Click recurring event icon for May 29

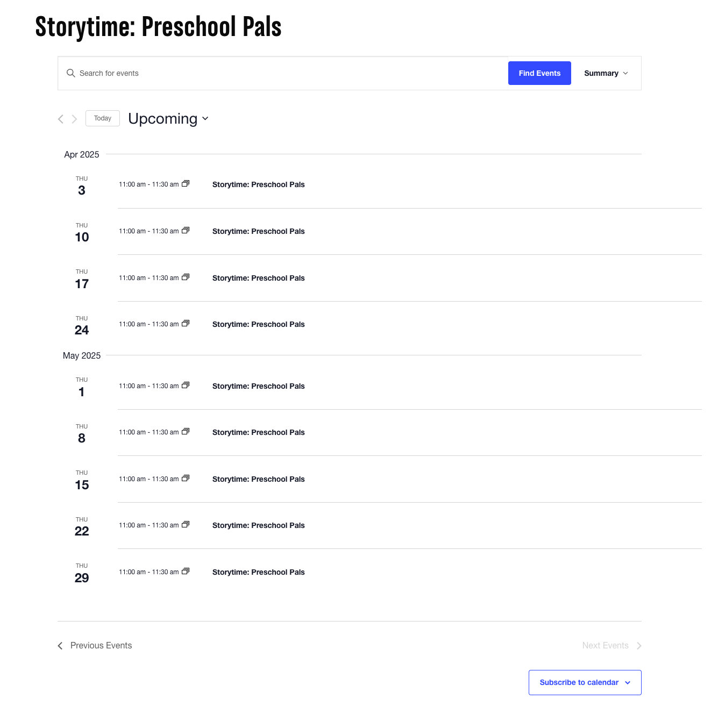point(186,572)
